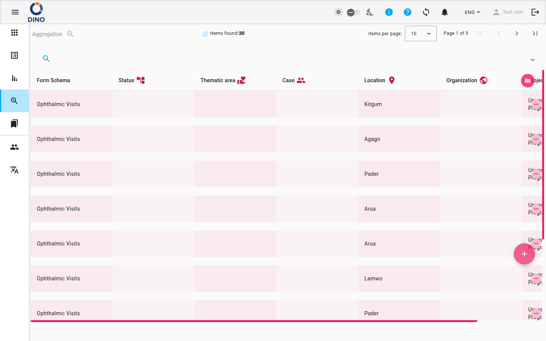The image size is (546, 341).
Task: Click the Case column header
Action: 289,80
